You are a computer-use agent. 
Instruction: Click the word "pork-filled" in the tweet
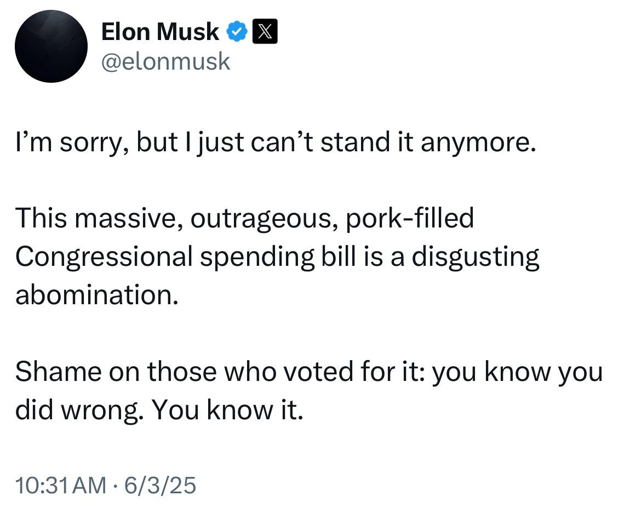pyautogui.click(x=410, y=218)
